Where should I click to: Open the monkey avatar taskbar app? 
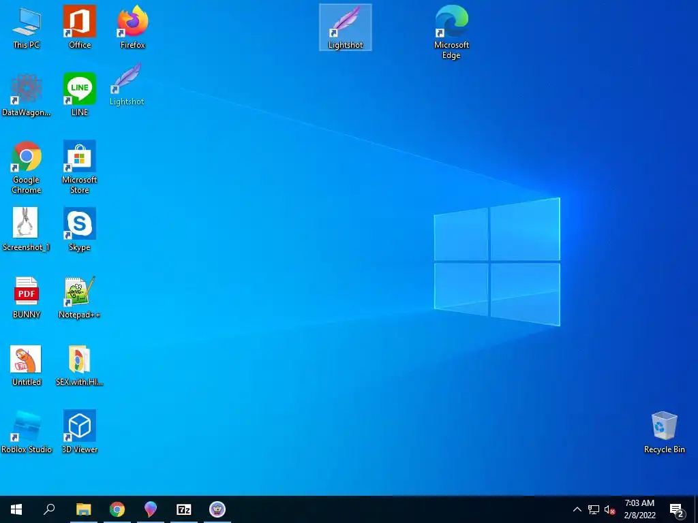(x=217, y=509)
